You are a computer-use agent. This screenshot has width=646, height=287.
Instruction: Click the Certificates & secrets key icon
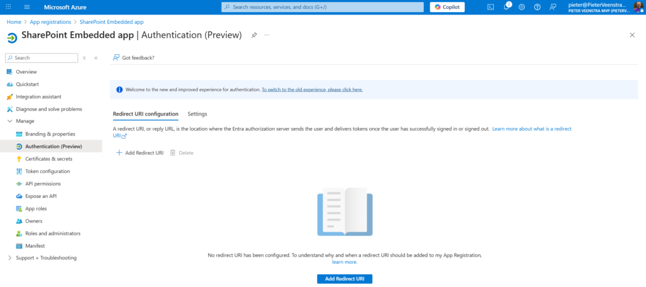pos(19,159)
